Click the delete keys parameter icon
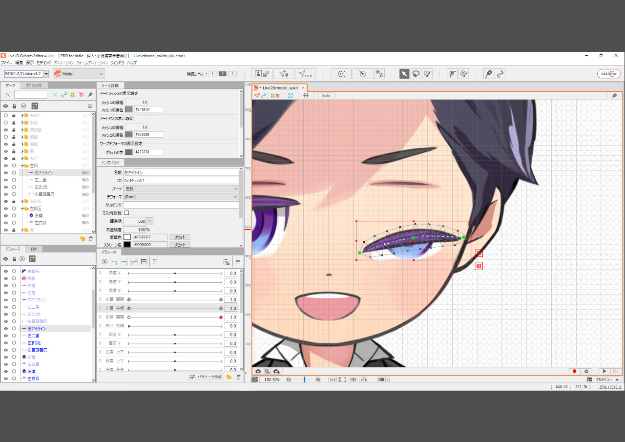 point(134,262)
